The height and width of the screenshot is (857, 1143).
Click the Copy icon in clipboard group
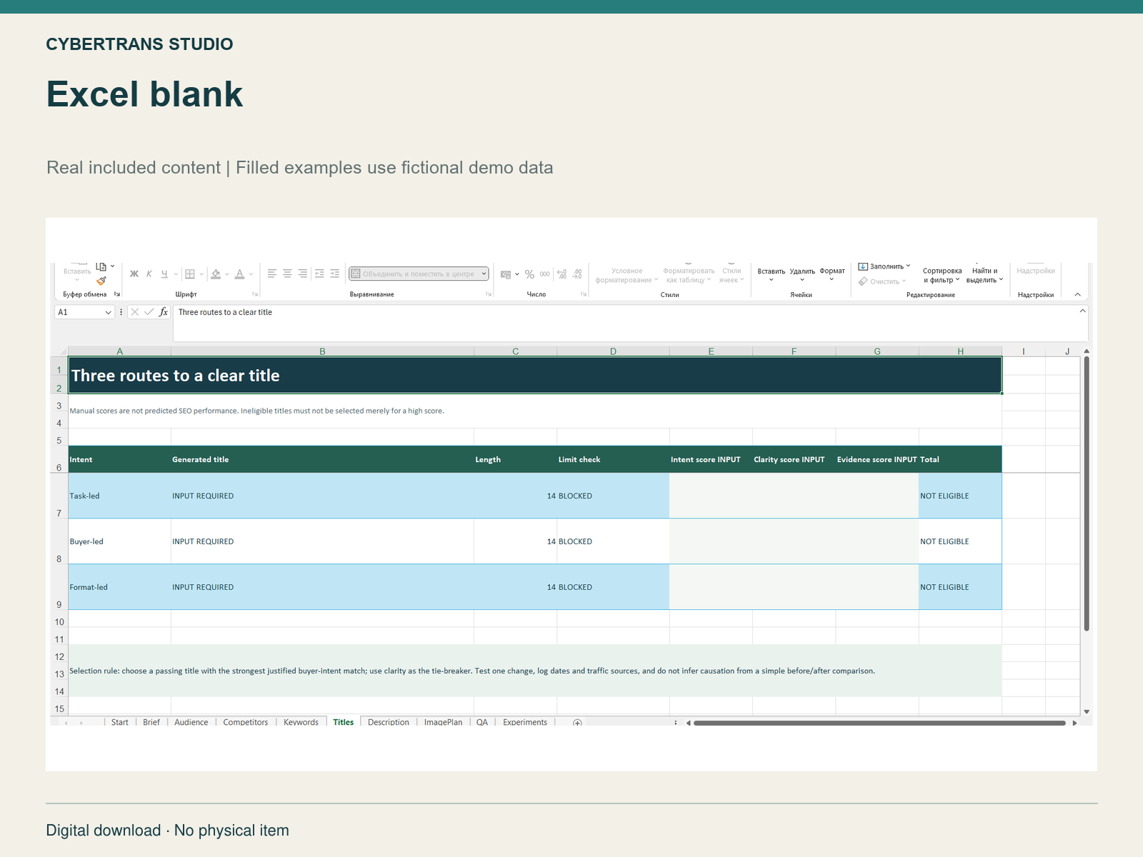point(101,266)
